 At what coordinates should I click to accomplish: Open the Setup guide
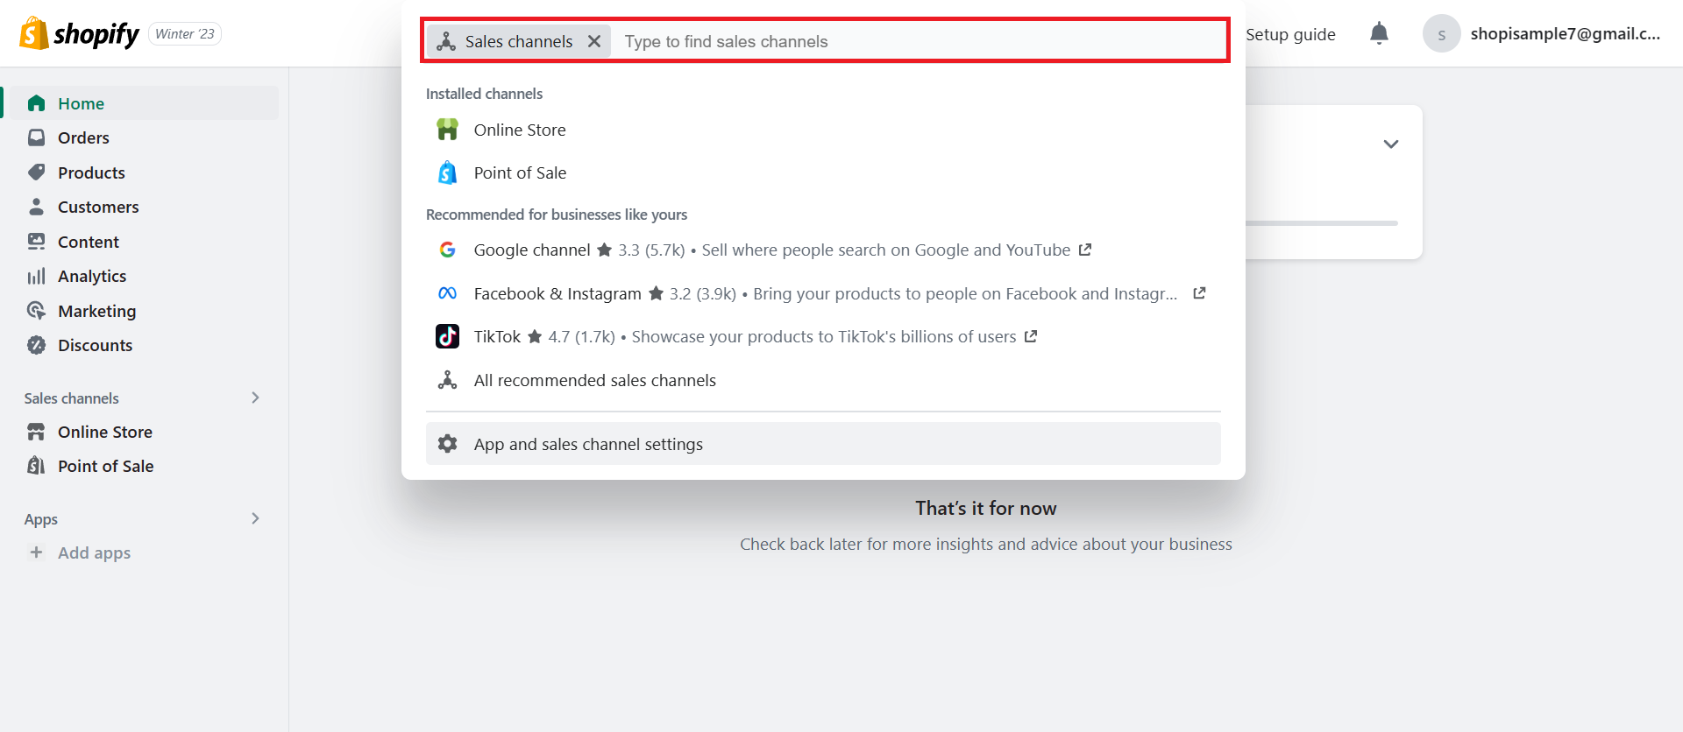click(x=1290, y=34)
